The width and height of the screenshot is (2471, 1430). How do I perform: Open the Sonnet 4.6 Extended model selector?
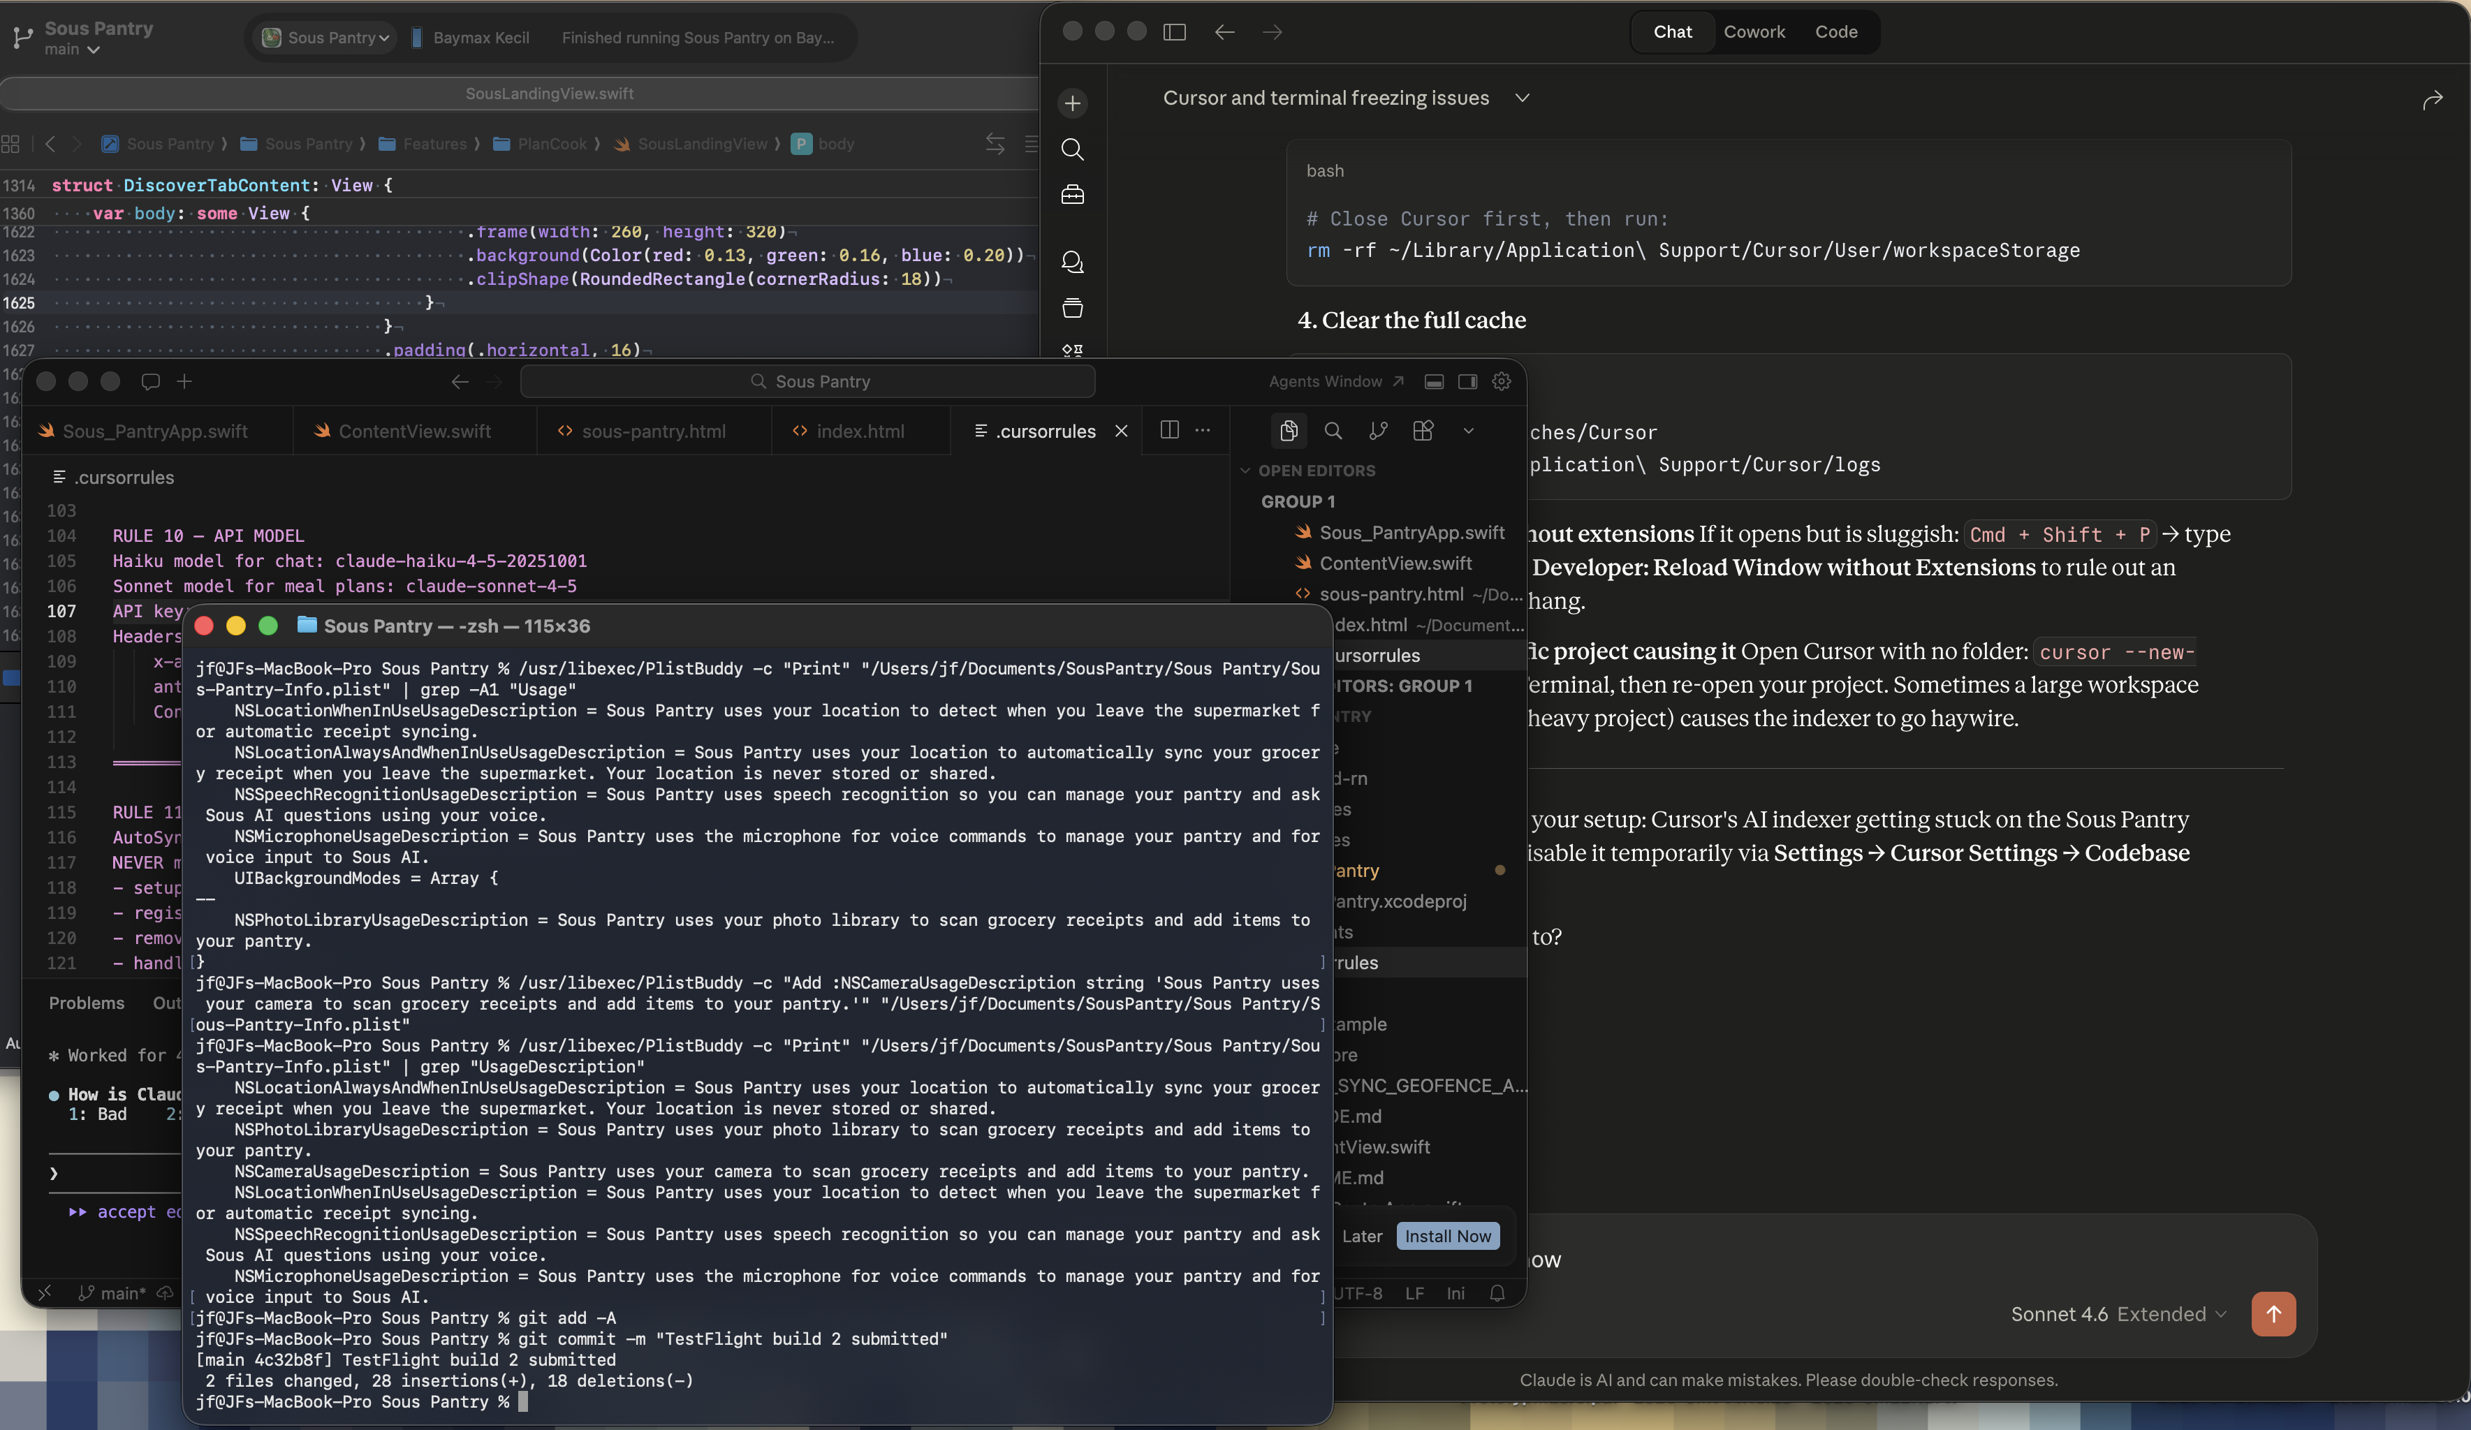2118,1313
